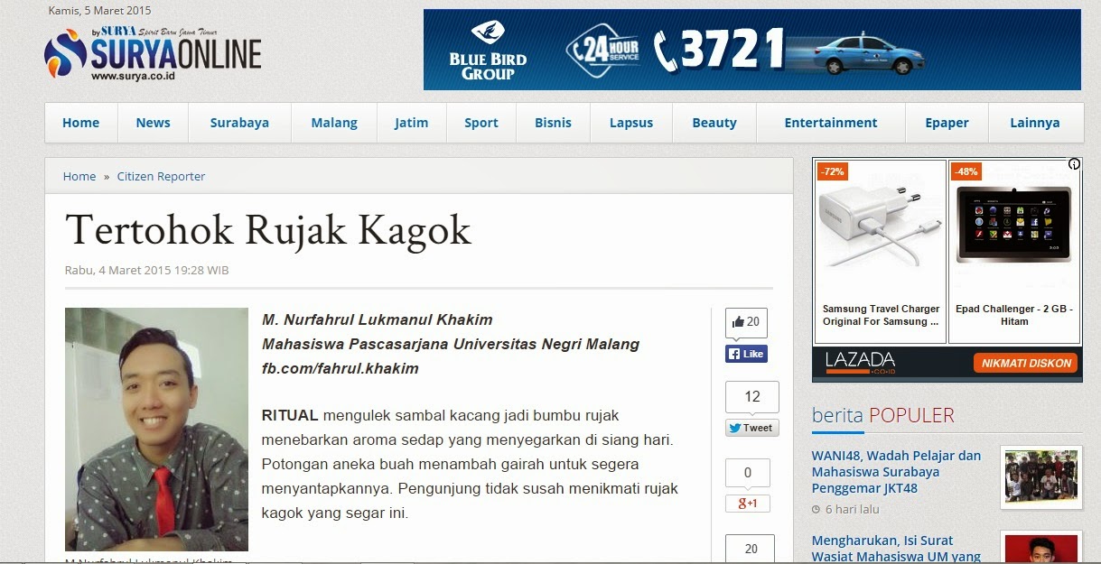
Task: Click the Surya Online logo
Action: coord(153,54)
